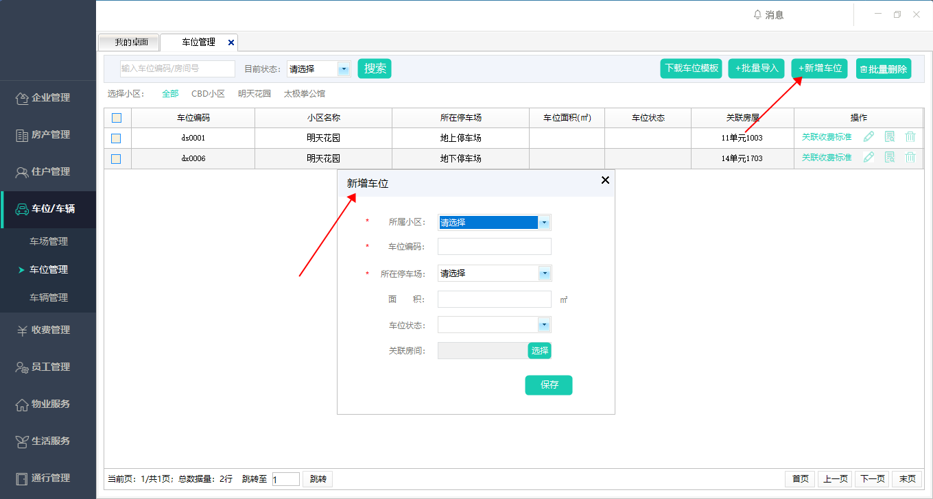Close the 新增车位 dialog with X

[x=605, y=180]
